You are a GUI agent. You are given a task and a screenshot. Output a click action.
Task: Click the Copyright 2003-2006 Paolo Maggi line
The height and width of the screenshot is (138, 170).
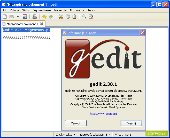(x=104, y=102)
